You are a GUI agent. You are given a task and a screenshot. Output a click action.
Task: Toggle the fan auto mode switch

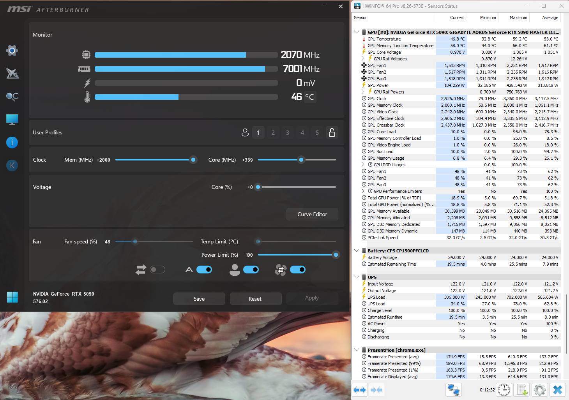204,270
